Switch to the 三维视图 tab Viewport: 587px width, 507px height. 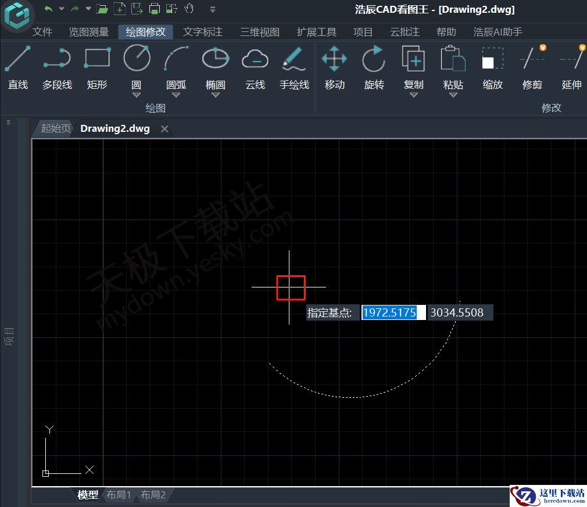tap(260, 32)
